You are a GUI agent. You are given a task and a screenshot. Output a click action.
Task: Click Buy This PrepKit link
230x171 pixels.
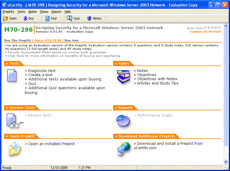(18, 40)
